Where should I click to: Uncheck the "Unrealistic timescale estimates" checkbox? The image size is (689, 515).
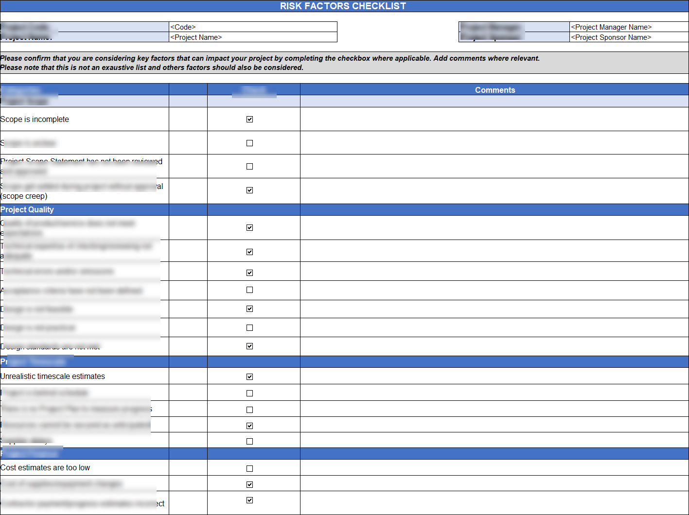pyautogui.click(x=249, y=377)
